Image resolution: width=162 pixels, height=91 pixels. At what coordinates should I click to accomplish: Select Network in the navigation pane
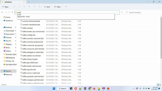[x=8, y=75]
